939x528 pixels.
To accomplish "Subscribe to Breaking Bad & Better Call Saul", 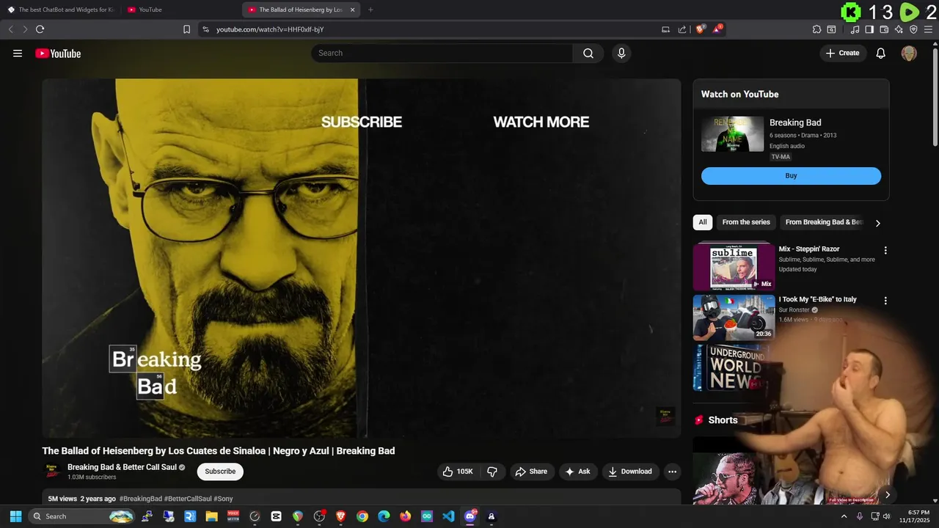I will (x=220, y=472).
